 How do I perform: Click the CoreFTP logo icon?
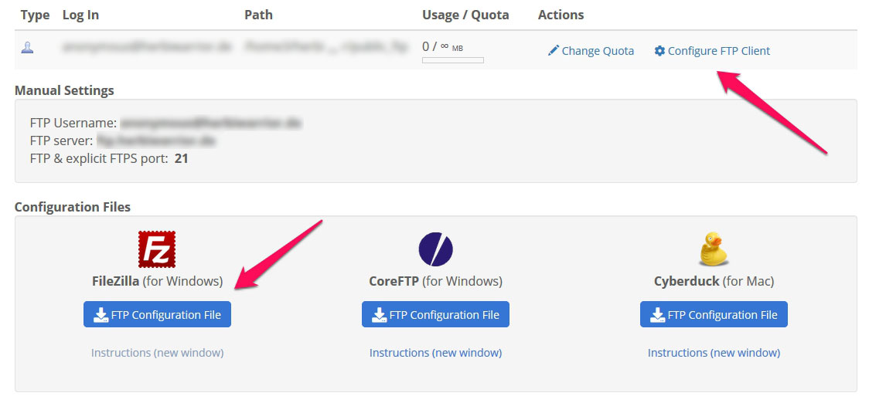click(435, 249)
